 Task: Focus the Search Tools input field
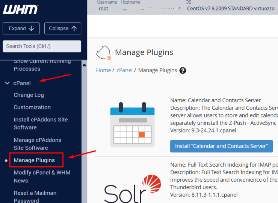coord(42,46)
